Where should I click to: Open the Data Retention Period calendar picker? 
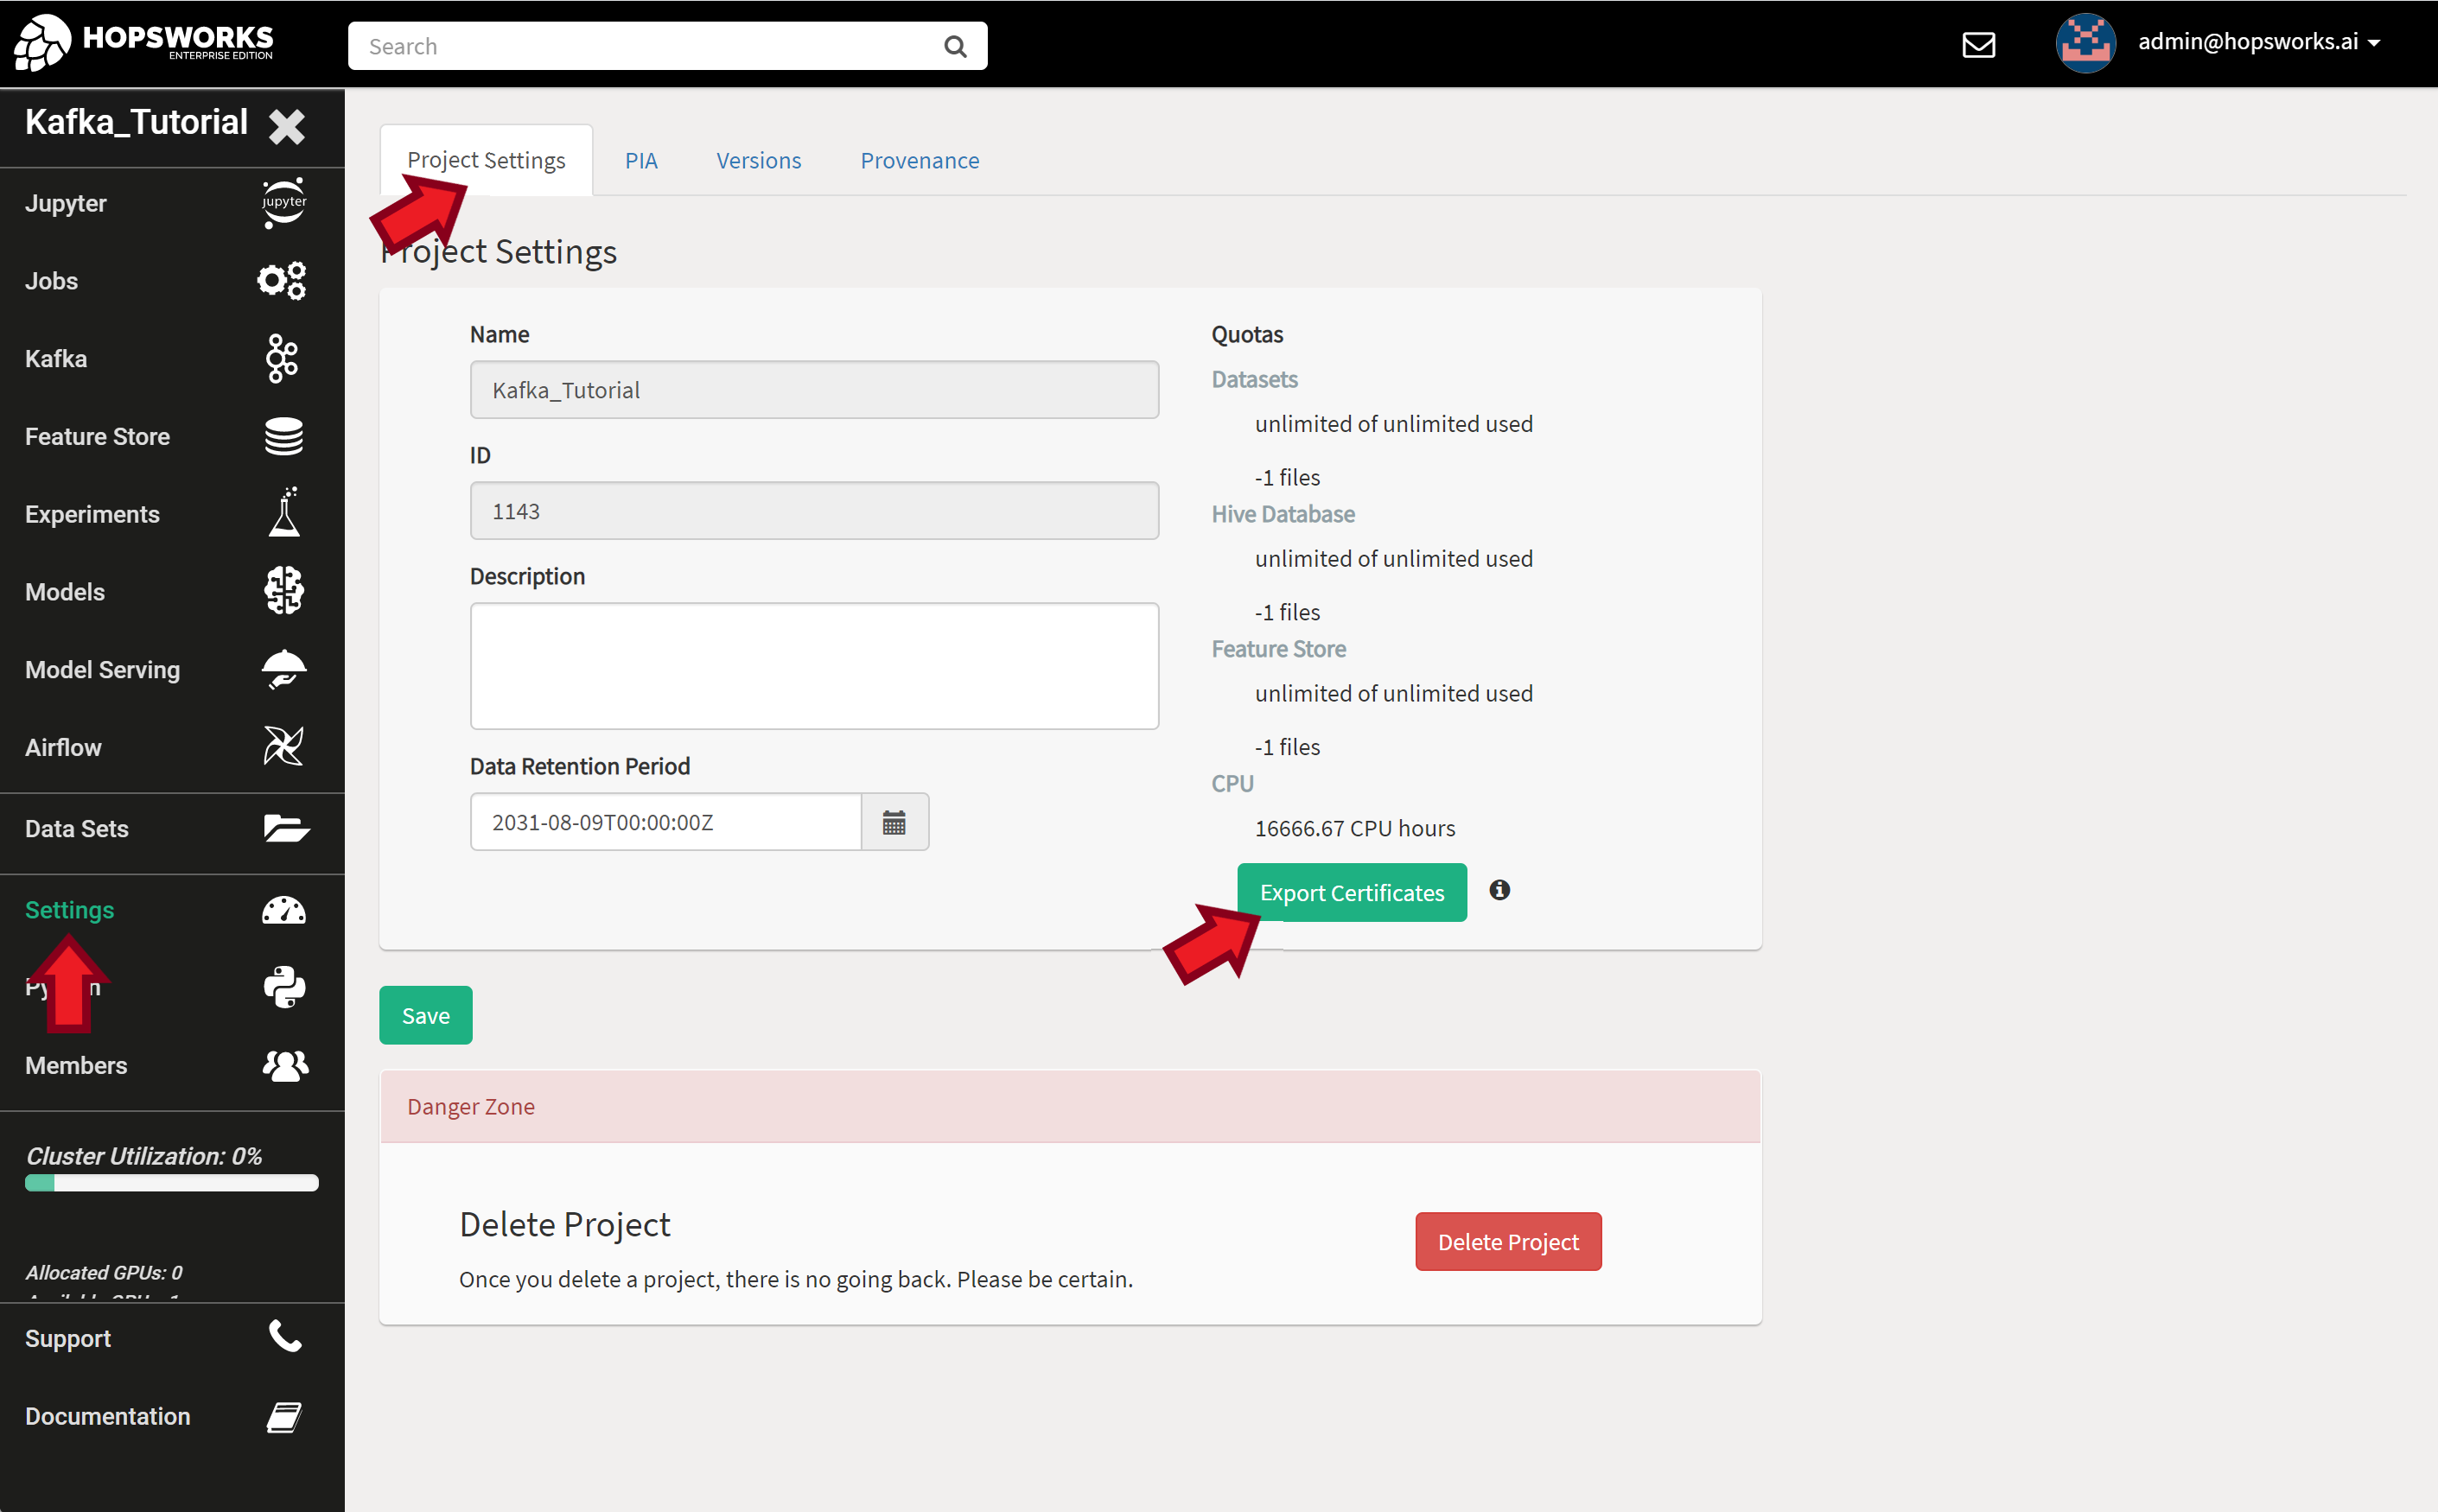pos(894,821)
